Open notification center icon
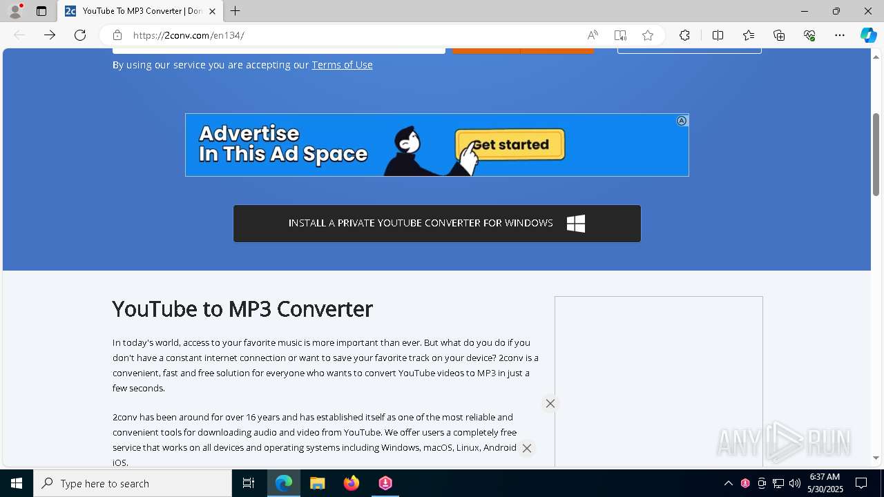Viewport: 884px width, 497px height. pos(861,483)
